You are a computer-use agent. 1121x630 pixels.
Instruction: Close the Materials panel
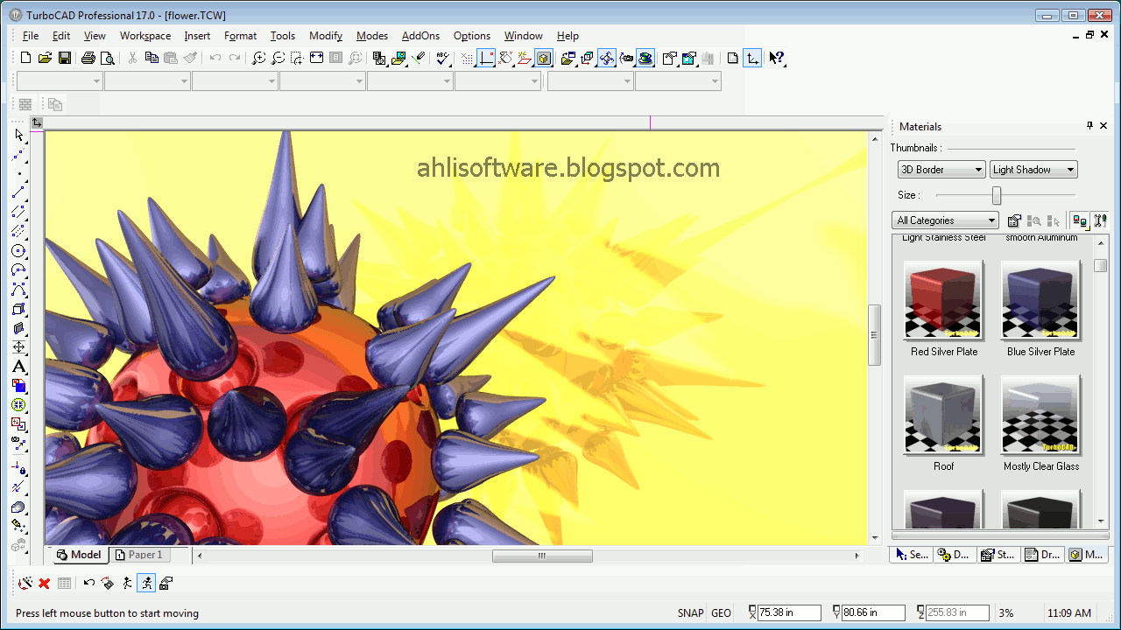(x=1103, y=126)
